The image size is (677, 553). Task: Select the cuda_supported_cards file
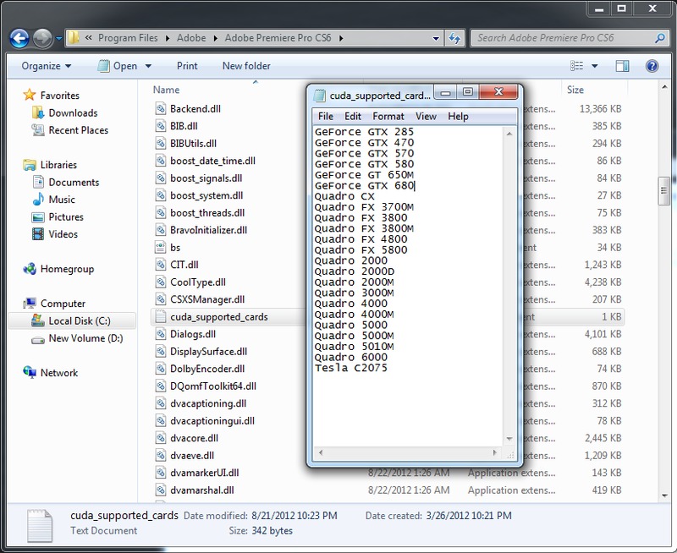pyautogui.click(x=218, y=317)
